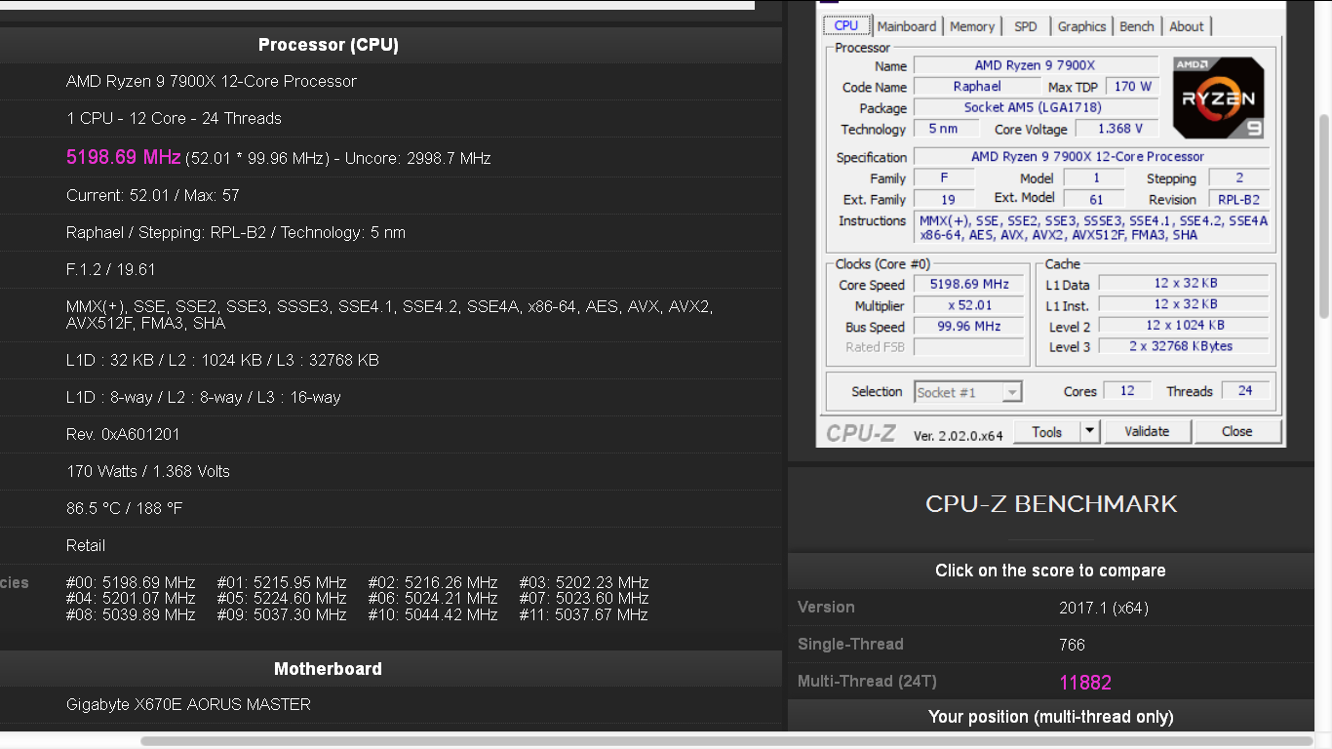The height and width of the screenshot is (749, 1332).
Task: Open the Bench tab
Action: (1136, 26)
